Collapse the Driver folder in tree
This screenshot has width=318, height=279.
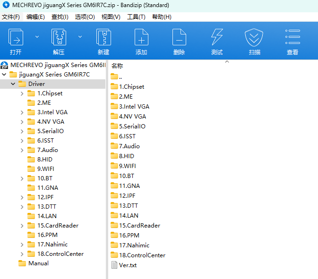(13, 84)
